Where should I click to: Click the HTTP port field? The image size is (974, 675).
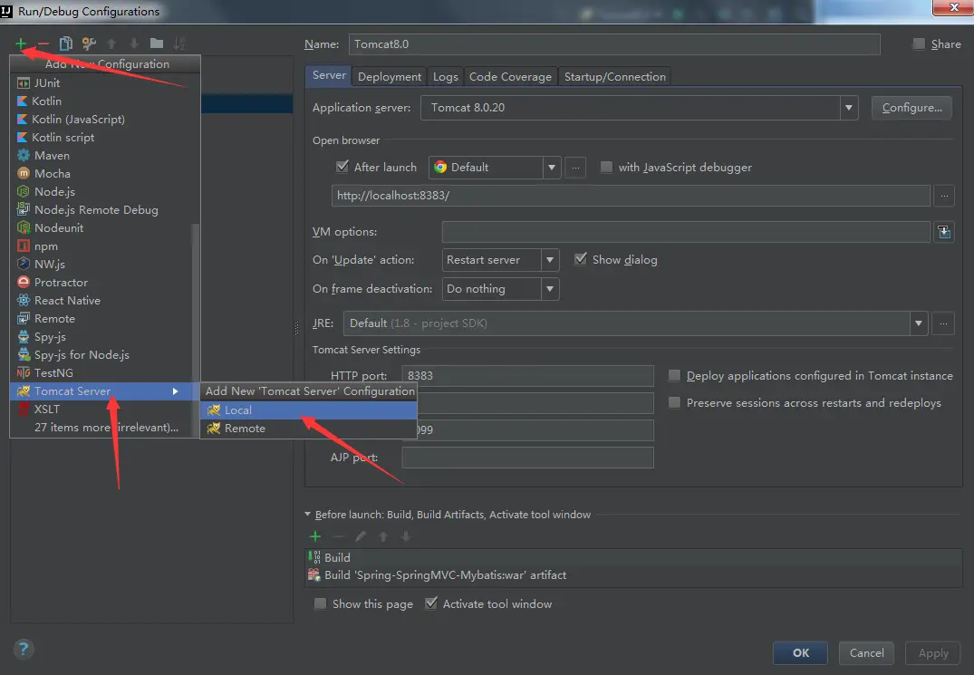[527, 376]
